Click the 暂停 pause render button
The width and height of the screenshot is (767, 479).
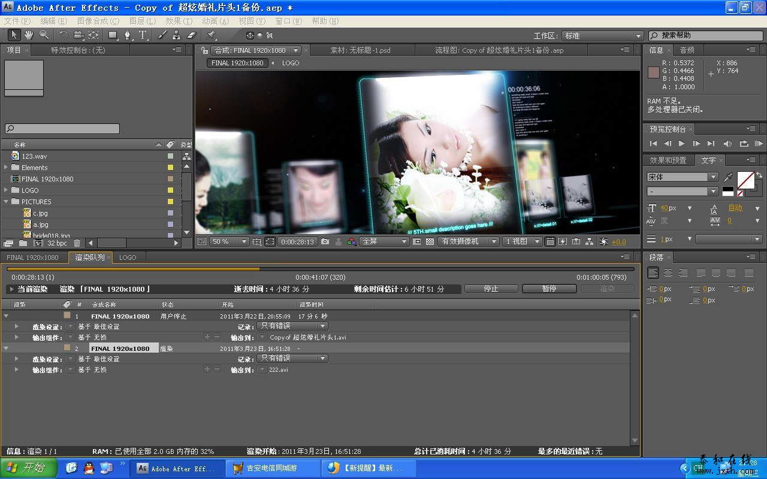(549, 289)
